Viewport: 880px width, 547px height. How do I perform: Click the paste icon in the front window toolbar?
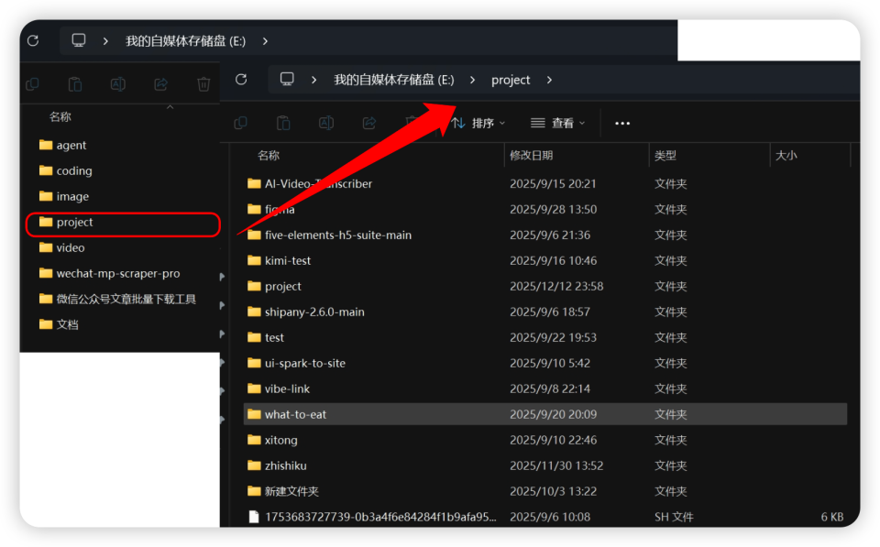click(x=283, y=123)
